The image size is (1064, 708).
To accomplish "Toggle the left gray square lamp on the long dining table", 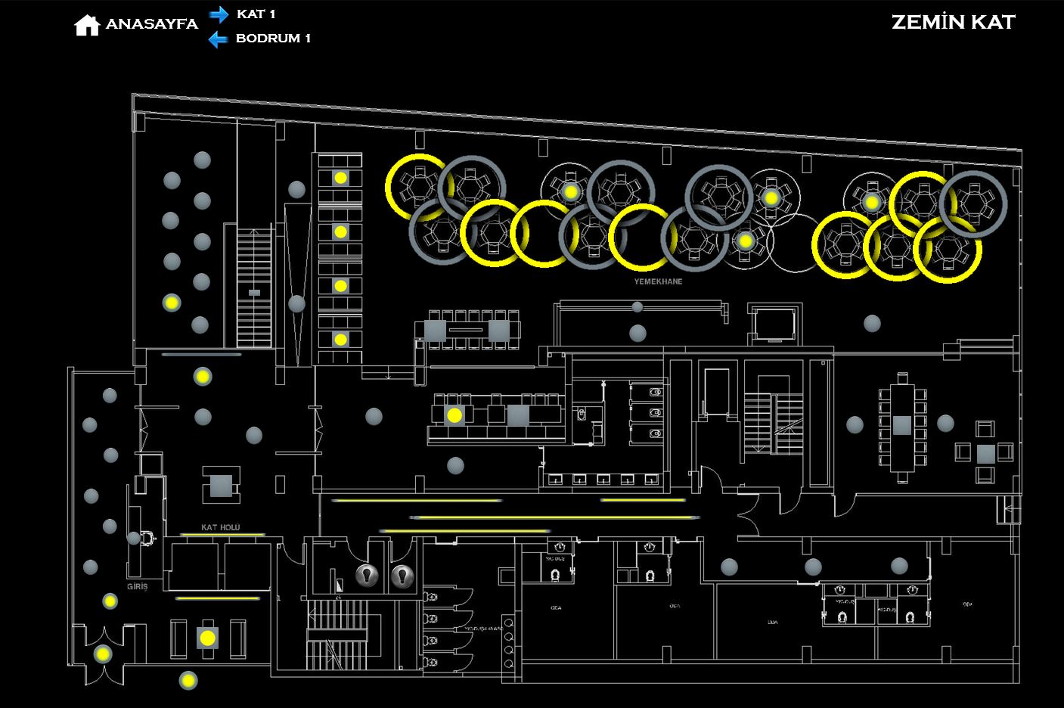I will click(435, 331).
